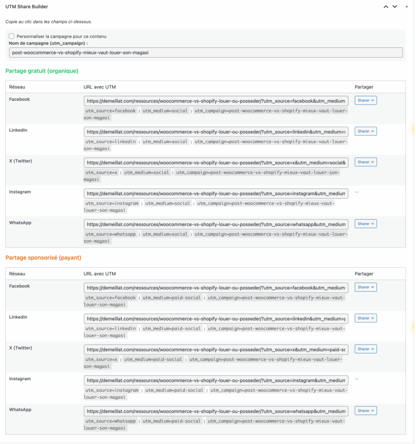Image resolution: width=416 pixels, height=444 pixels.
Task: Copy the Instagram sponsored UTM URL field
Action: coord(216,380)
